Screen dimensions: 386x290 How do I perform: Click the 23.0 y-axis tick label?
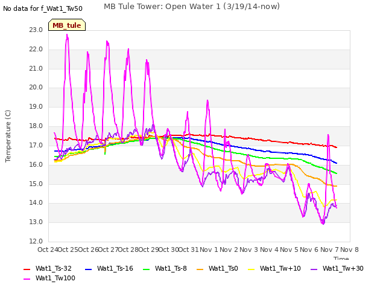point(36,30)
